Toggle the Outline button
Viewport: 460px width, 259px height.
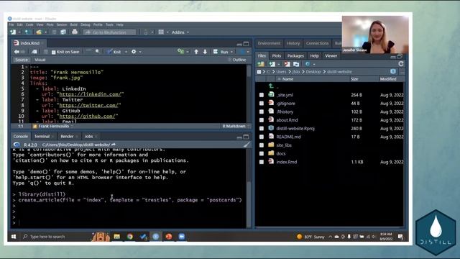point(237,60)
